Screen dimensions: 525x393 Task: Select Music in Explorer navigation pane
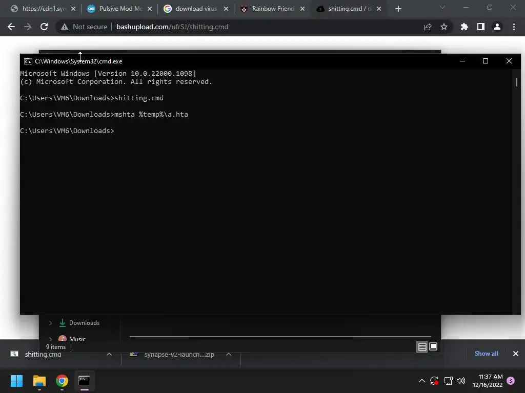click(x=77, y=338)
